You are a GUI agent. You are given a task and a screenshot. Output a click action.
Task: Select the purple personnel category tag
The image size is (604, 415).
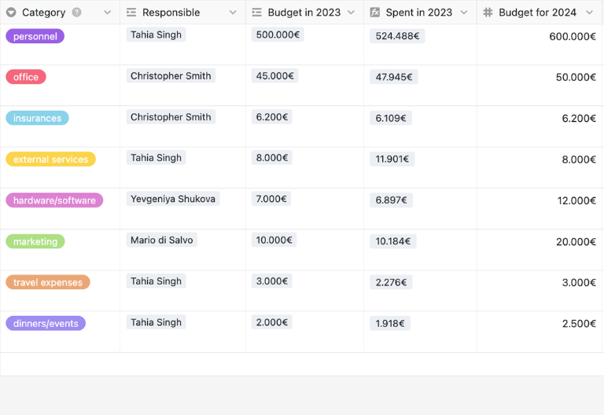point(35,36)
